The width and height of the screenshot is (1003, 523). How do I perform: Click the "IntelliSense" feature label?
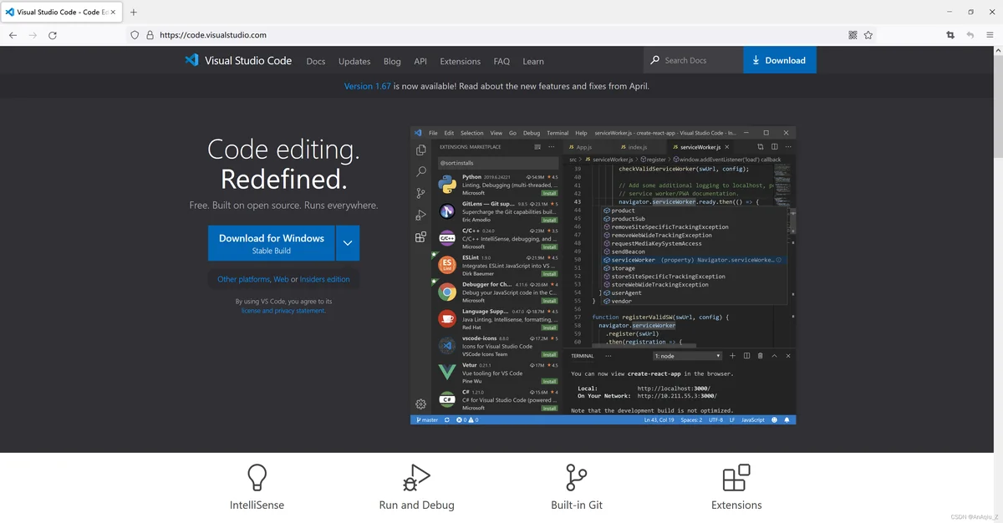pyautogui.click(x=257, y=505)
